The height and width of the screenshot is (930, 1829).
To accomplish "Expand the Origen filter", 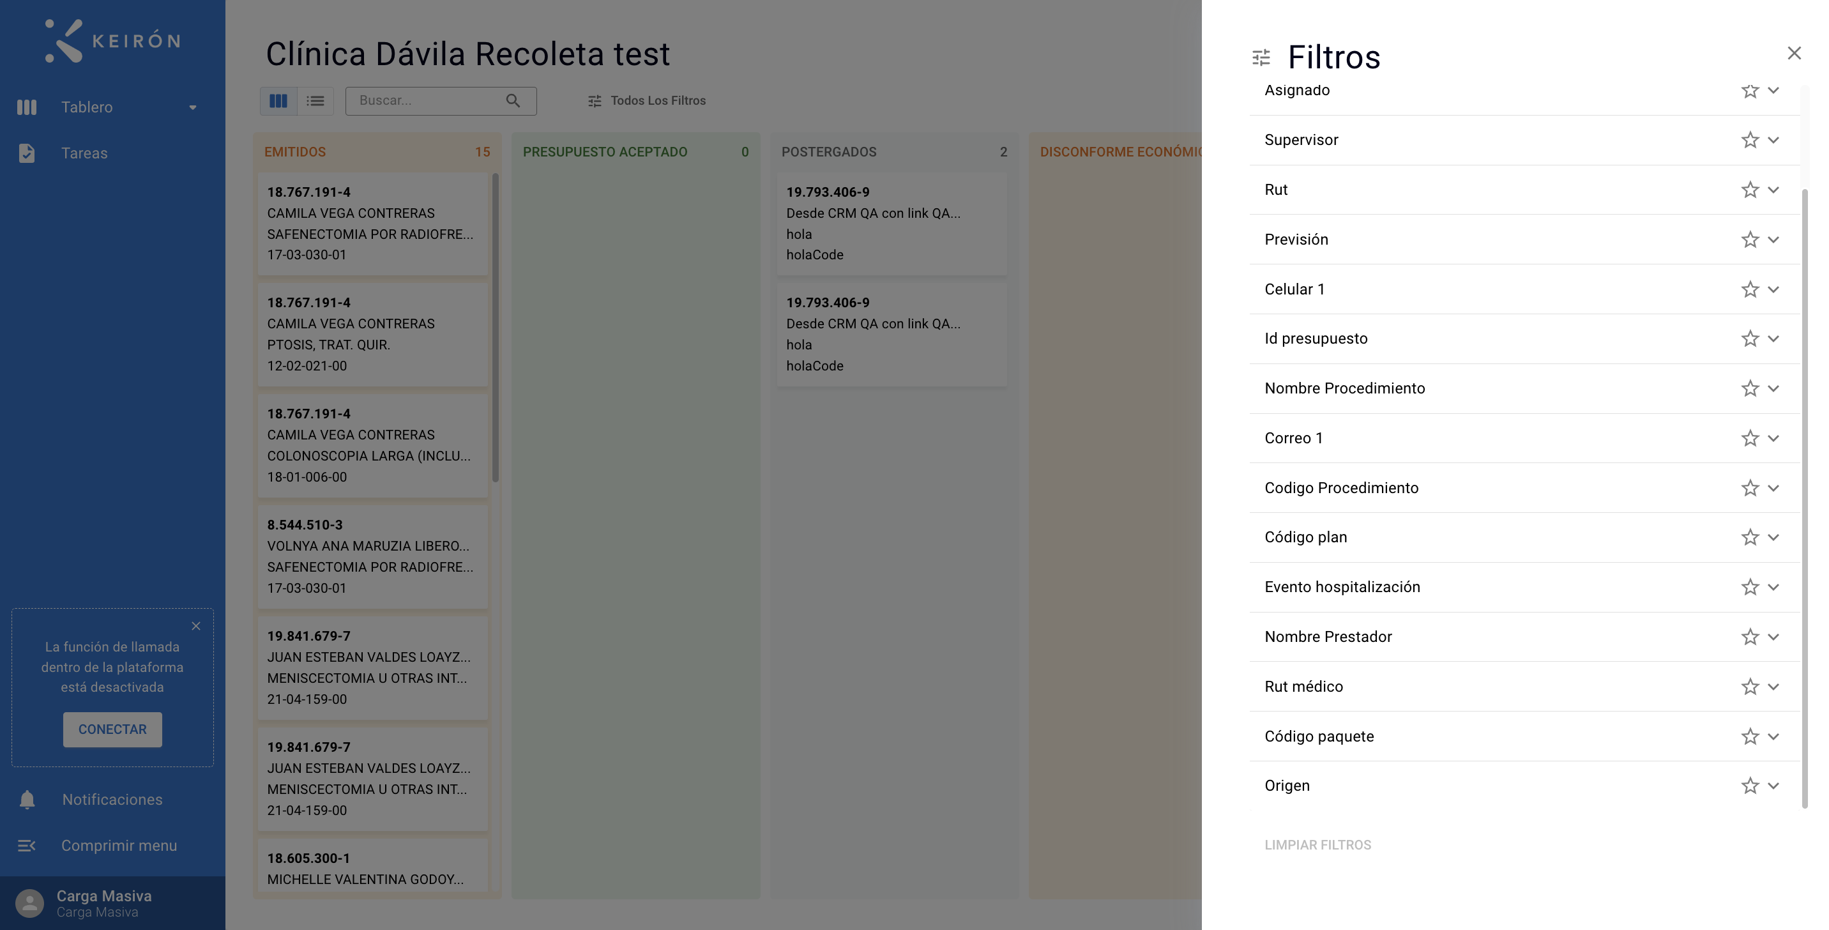I will click(1773, 786).
